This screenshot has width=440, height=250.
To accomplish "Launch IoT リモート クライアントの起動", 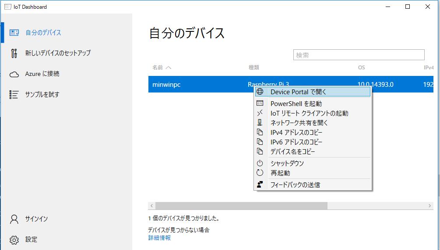I will coord(313,113).
